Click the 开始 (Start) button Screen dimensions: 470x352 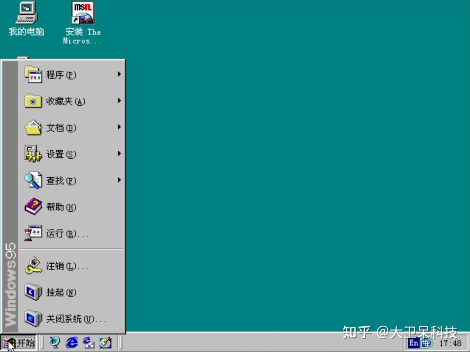click(x=19, y=343)
